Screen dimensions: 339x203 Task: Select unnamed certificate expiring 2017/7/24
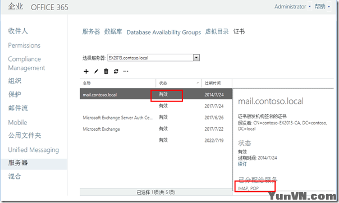[x=156, y=106]
